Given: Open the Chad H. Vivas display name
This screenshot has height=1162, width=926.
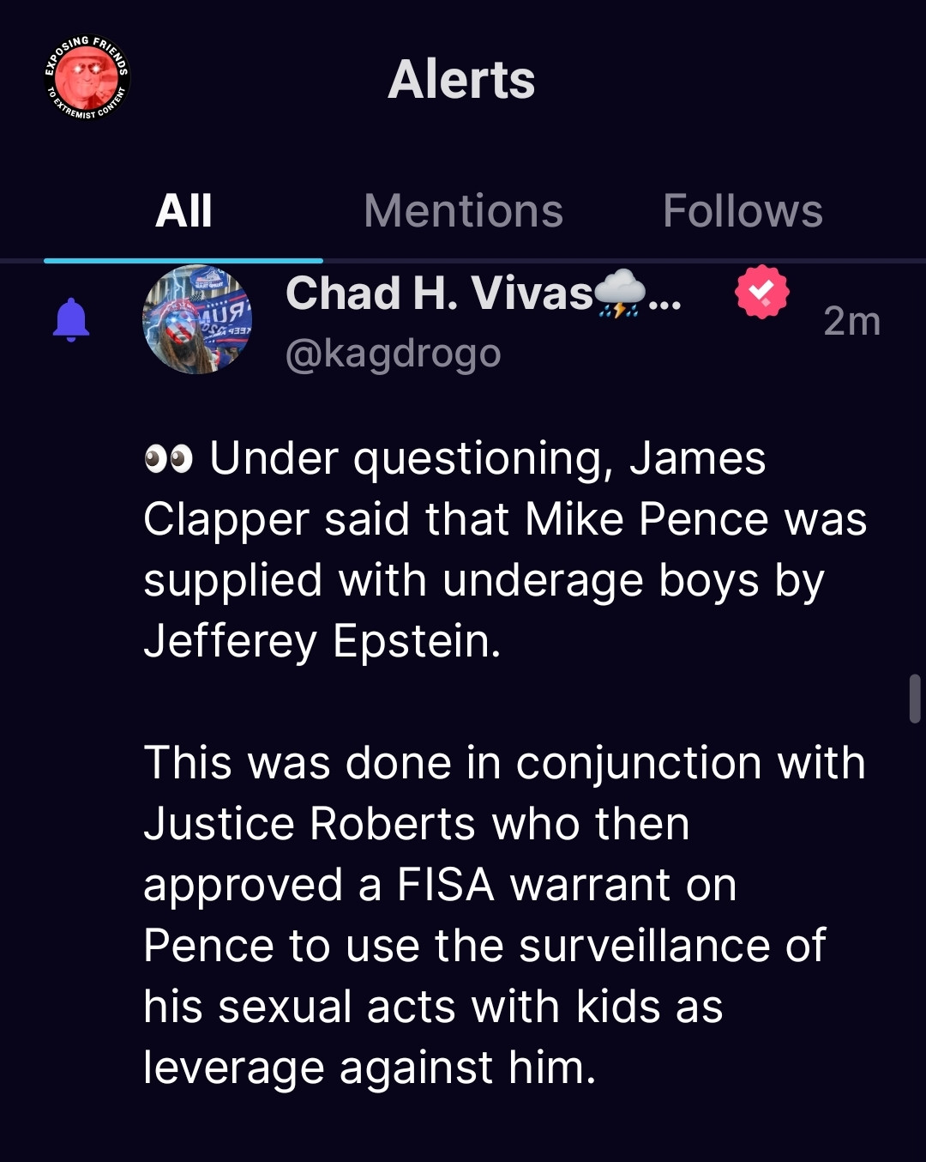Looking at the screenshot, I should point(439,294).
